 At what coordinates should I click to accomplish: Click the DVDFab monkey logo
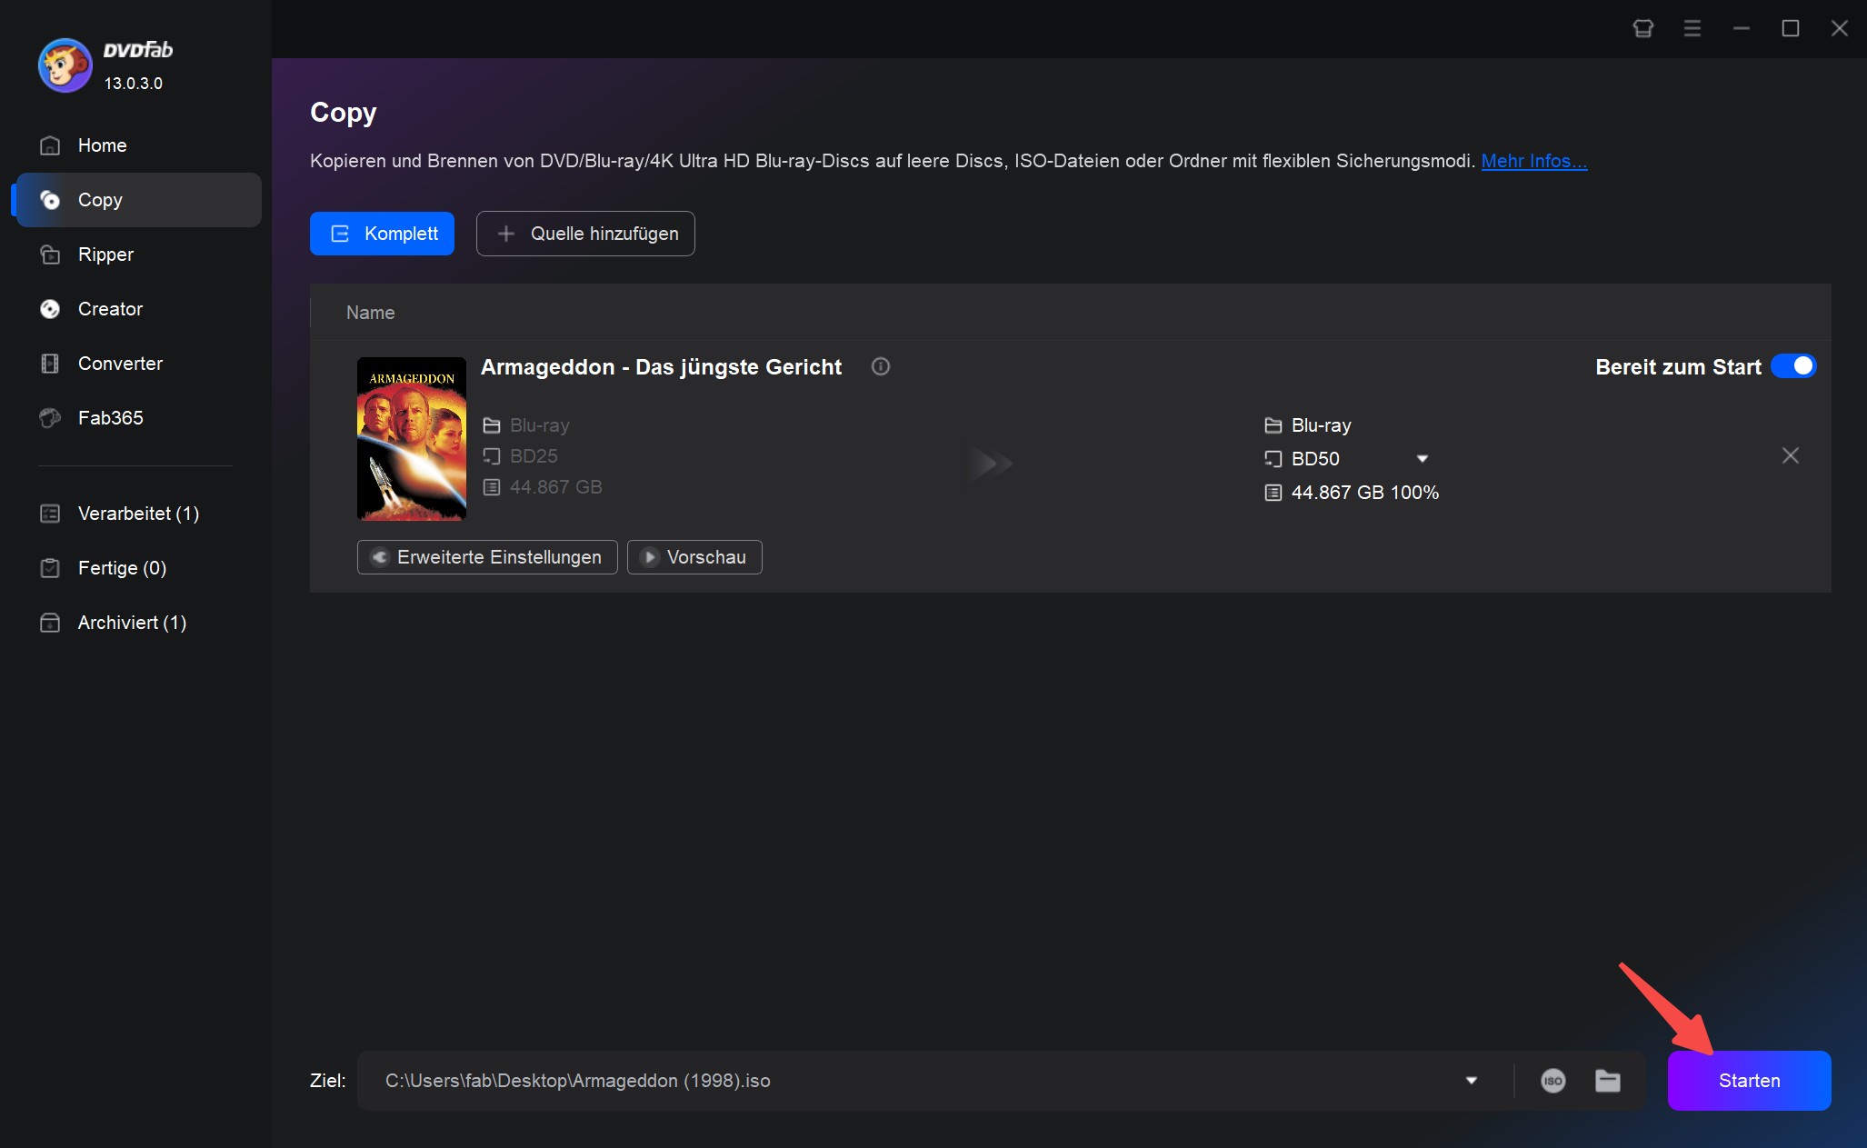coord(65,65)
